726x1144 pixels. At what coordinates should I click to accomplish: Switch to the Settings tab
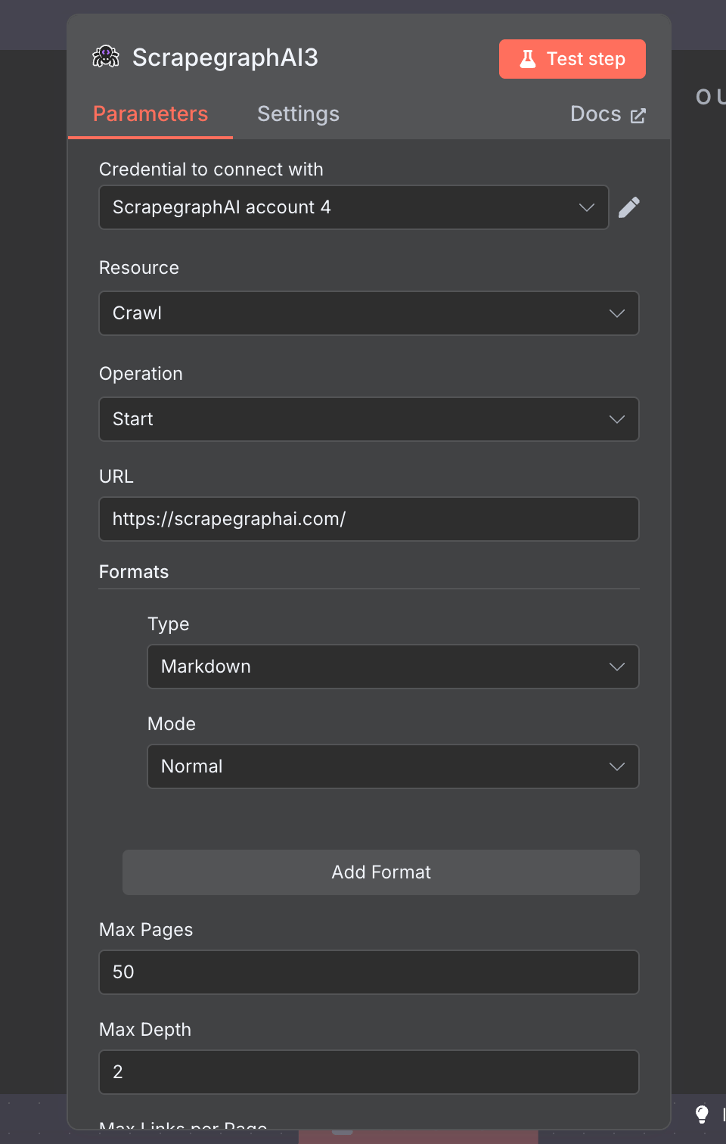(x=298, y=114)
